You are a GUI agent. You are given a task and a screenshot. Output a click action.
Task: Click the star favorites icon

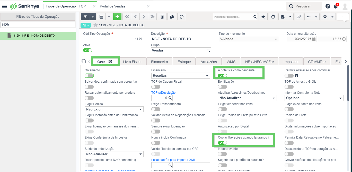click(x=263, y=17)
